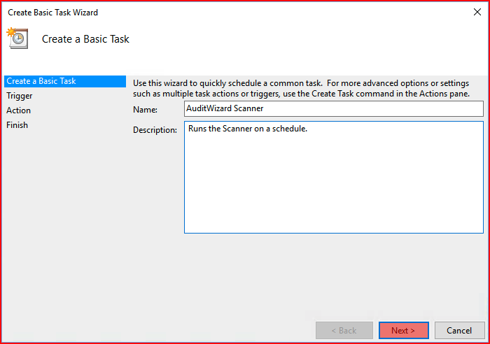Screen dimensions: 490x344
Task: Click the scheduled task clock icon
Action: tap(17, 38)
